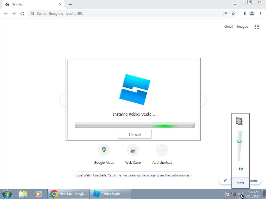Click the Show desktop strip
Image resolution: width=266 pixels, height=199 pixels.
click(264, 194)
